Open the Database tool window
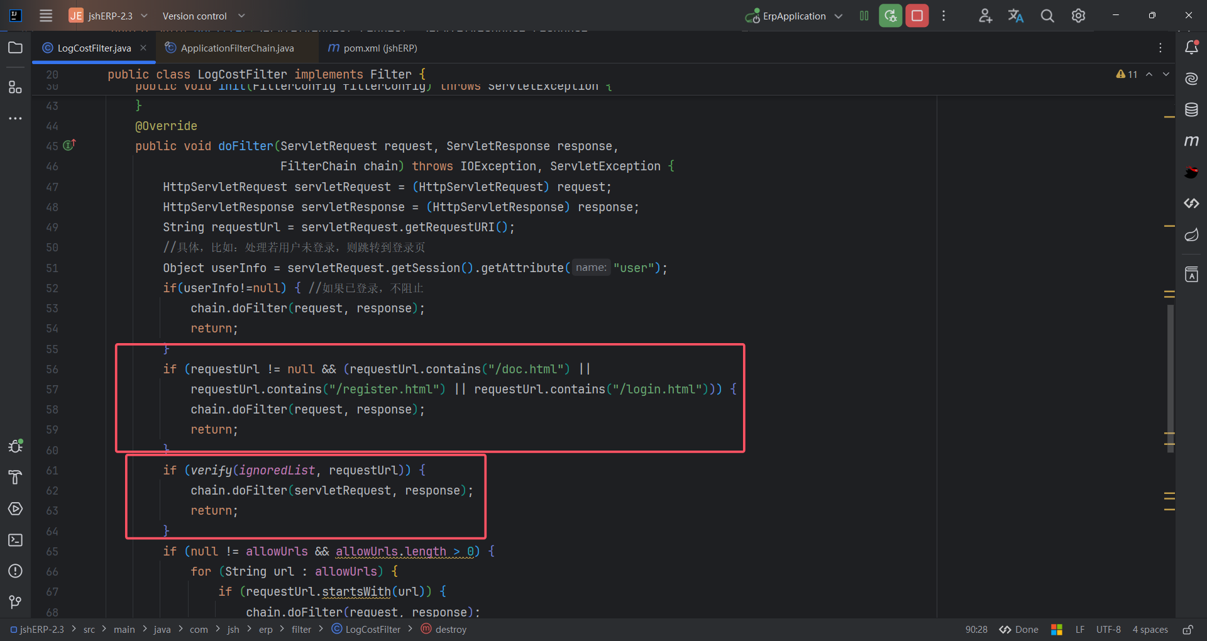The width and height of the screenshot is (1207, 641). [x=1191, y=109]
